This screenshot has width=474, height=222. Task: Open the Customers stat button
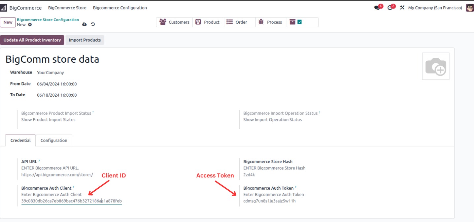[174, 22]
